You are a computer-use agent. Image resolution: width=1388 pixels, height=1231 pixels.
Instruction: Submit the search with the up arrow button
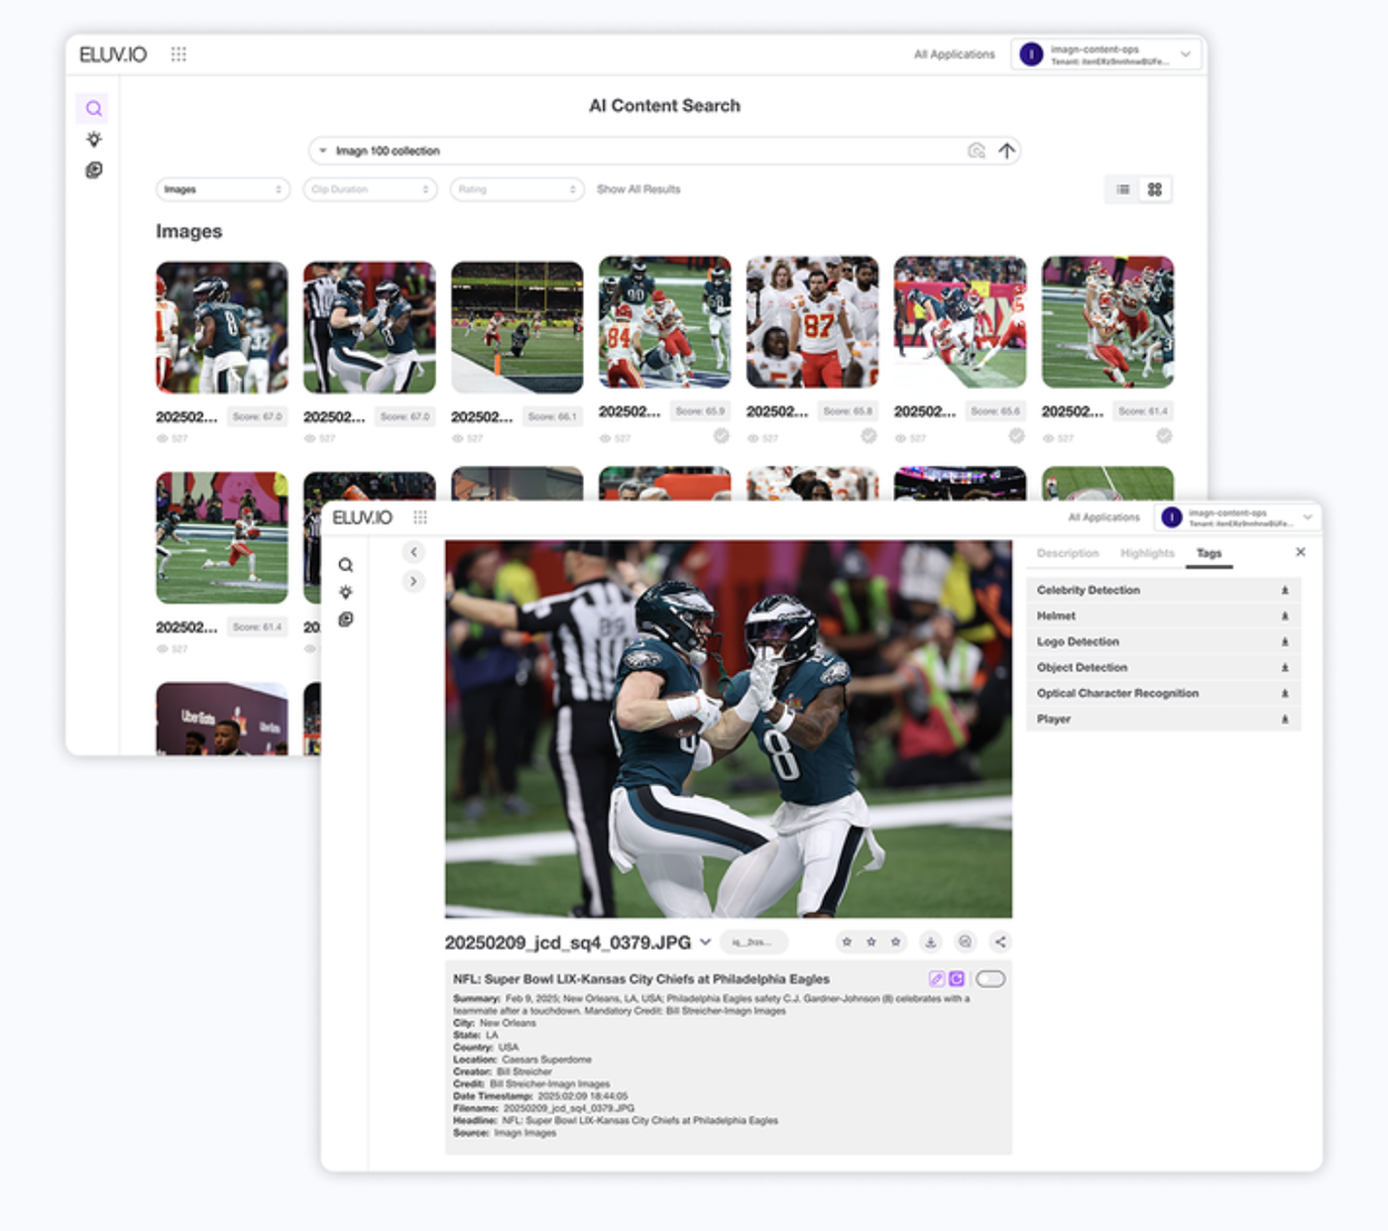(1006, 151)
